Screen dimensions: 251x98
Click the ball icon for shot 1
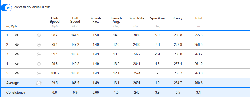tap(39, 35)
